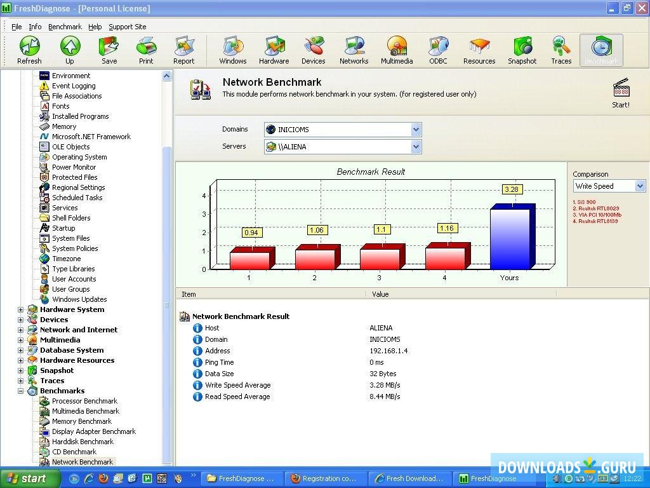Select Harddisk Benchmark in the sidebar
Viewport: 650px width, 488px height.
point(83,442)
